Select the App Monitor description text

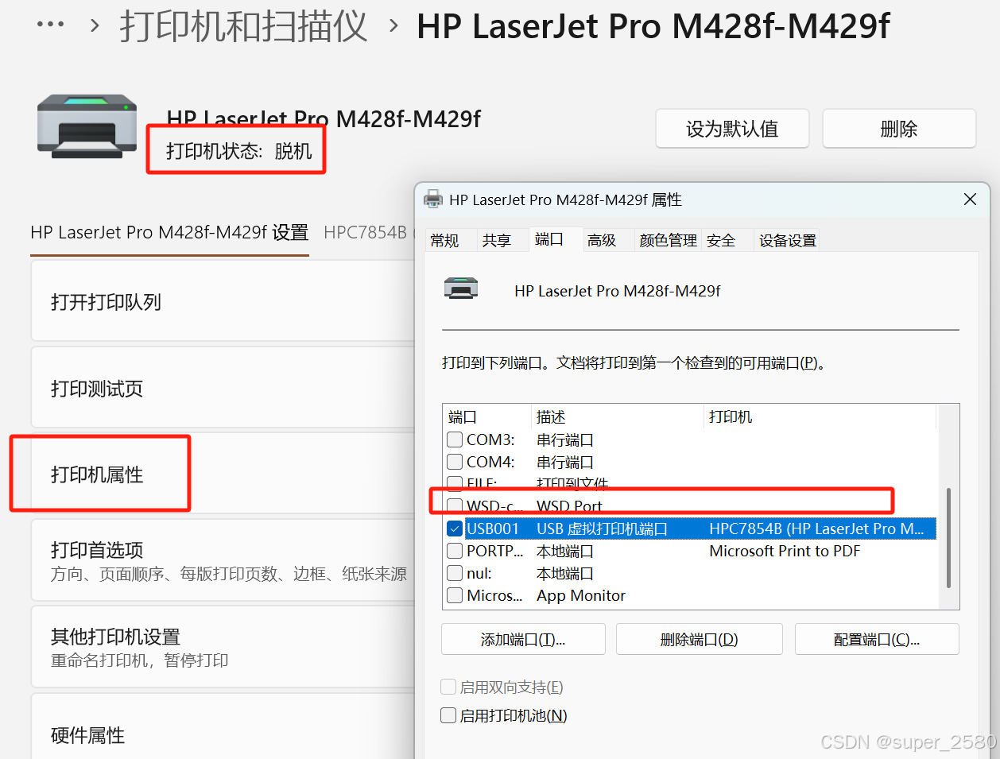pyautogui.click(x=581, y=595)
